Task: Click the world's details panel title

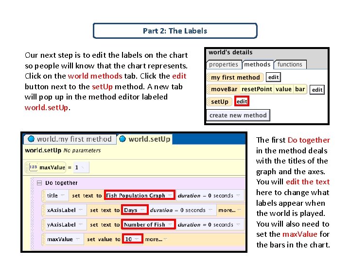Action: pyautogui.click(x=230, y=52)
